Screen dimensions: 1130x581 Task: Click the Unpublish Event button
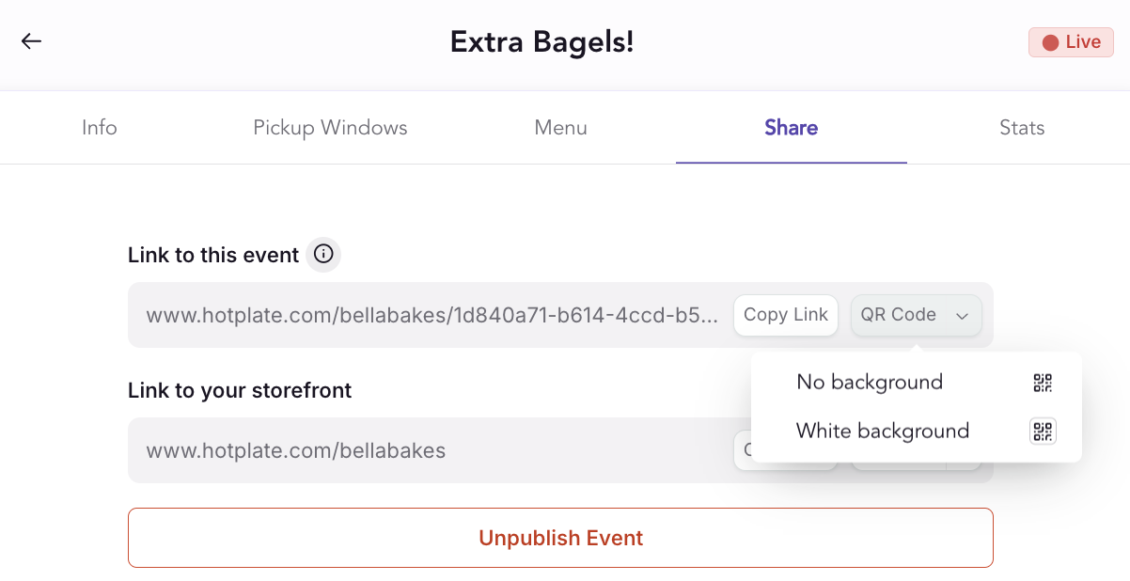coord(560,538)
